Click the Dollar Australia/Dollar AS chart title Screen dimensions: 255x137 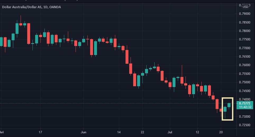pyautogui.click(x=31, y=7)
